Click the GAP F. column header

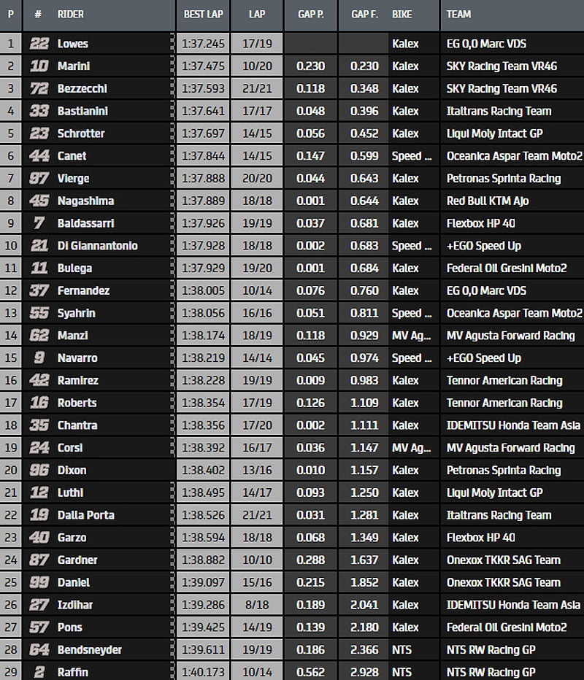click(364, 14)
